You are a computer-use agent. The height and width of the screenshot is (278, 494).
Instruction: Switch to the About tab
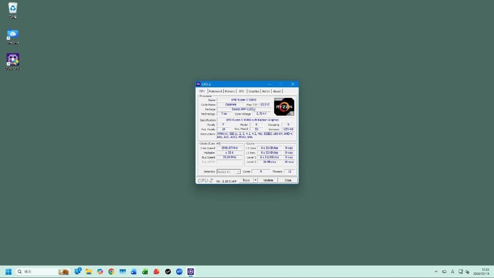click(277, 91)
